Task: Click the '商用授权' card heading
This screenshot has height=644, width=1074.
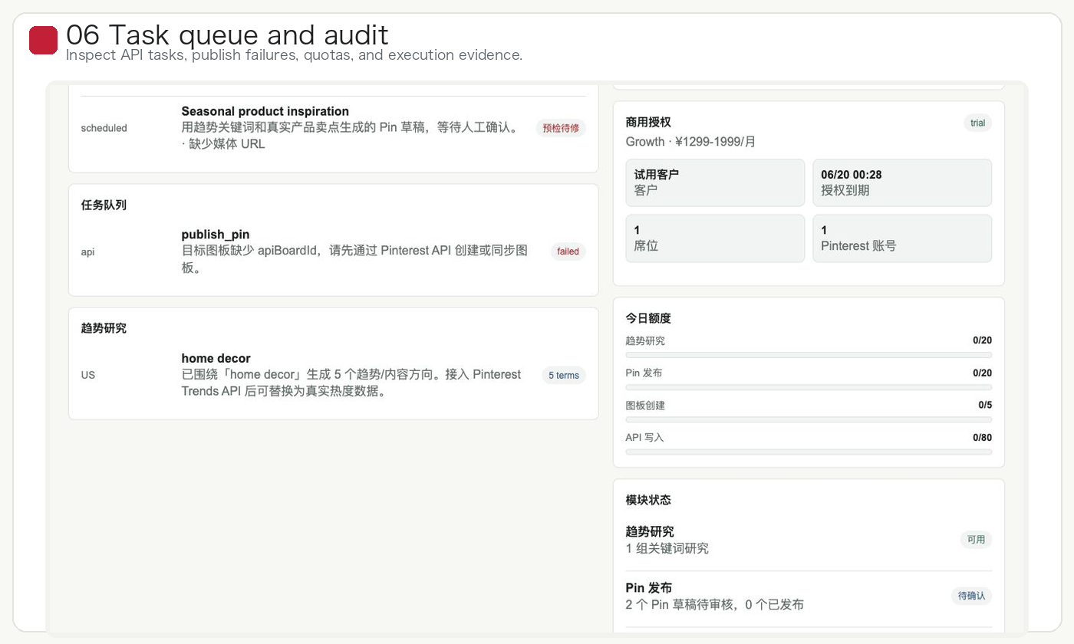Action: point(648,122)
